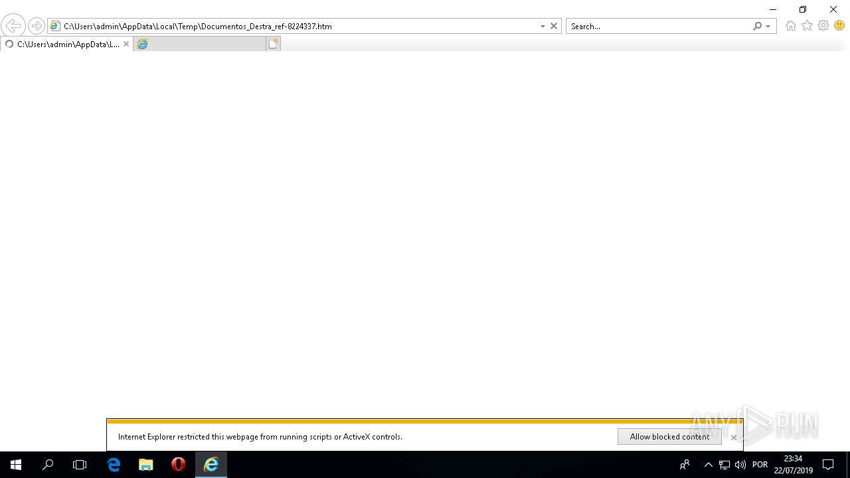Screen dimensions: 850x478
Task: Dismiss the restricted scripts notification bar
Action: pos(734,437)
